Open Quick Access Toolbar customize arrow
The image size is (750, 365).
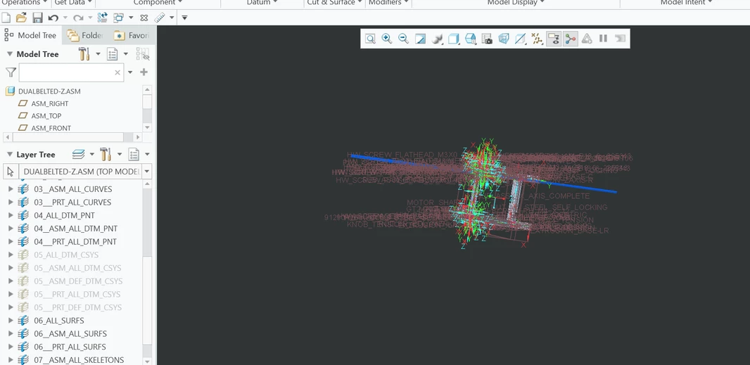tap(184, 18)
